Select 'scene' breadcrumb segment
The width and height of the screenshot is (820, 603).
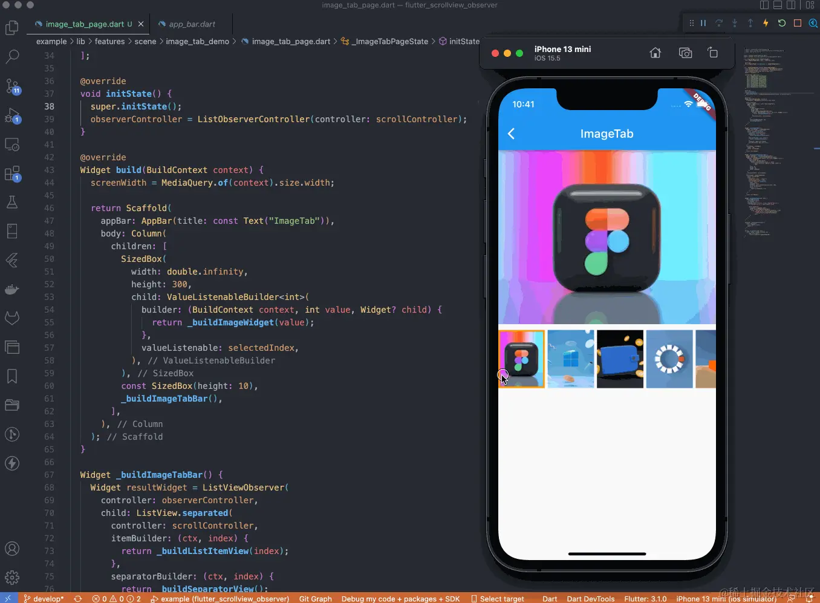pos(145,41)
